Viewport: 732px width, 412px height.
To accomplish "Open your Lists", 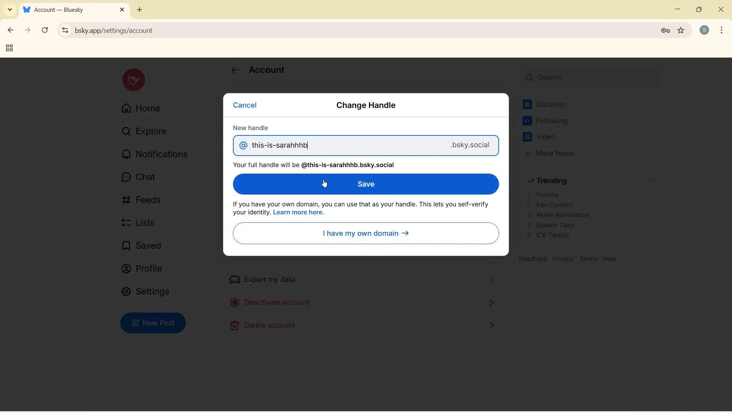I will point(144,223).
